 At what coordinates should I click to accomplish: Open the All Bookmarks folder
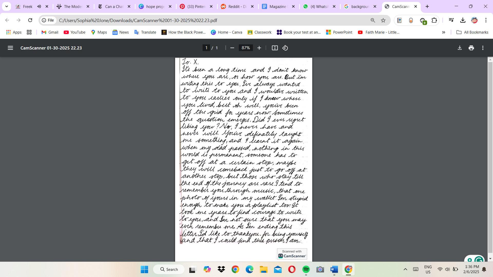pyautogui.click(x=472, y=32)
